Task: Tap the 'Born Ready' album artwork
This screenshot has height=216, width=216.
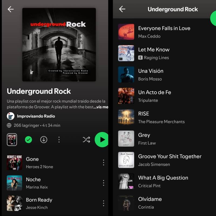Action: coord(15,203)
